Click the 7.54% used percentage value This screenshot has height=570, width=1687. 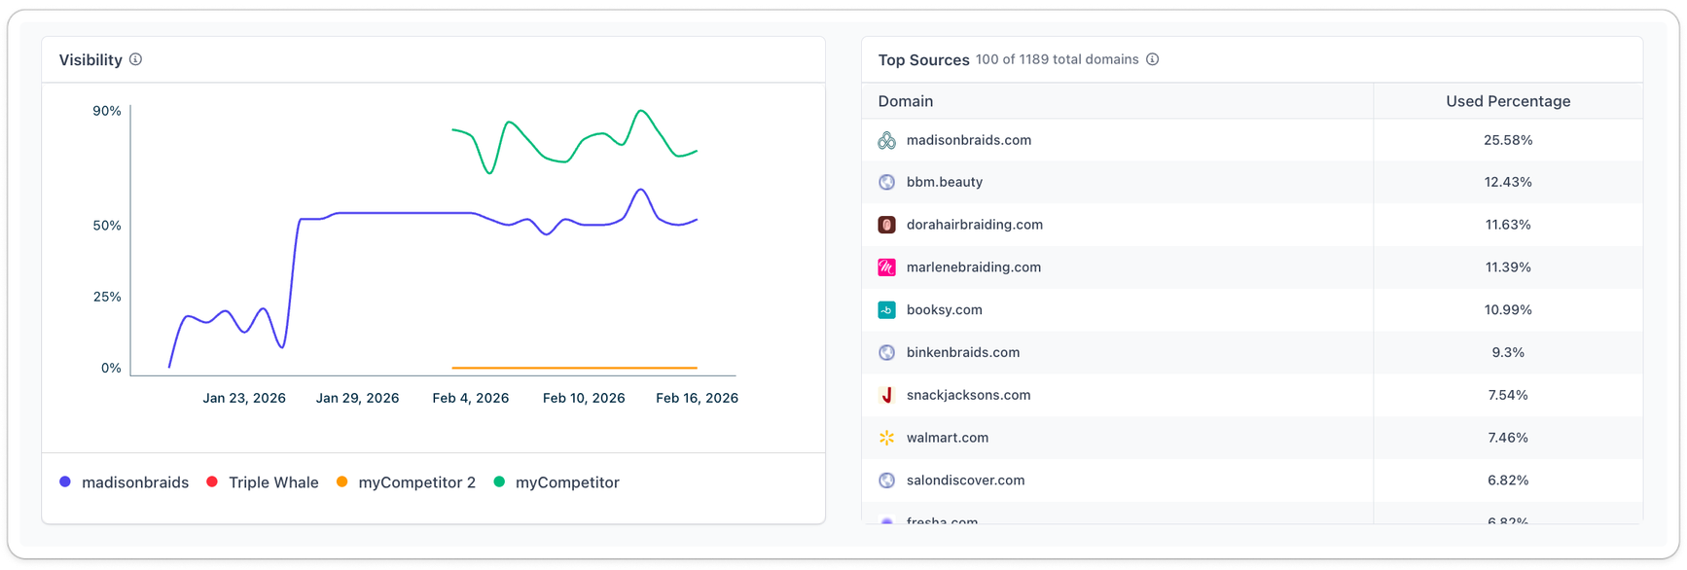coord(1508,395)
